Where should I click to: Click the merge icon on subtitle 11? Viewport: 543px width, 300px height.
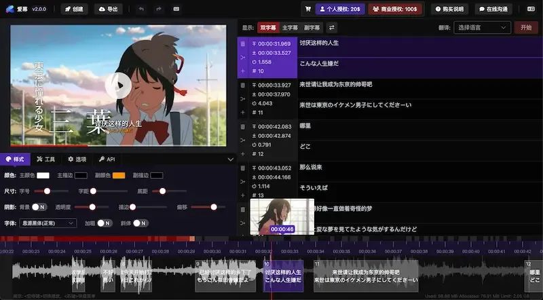[243, 98]
